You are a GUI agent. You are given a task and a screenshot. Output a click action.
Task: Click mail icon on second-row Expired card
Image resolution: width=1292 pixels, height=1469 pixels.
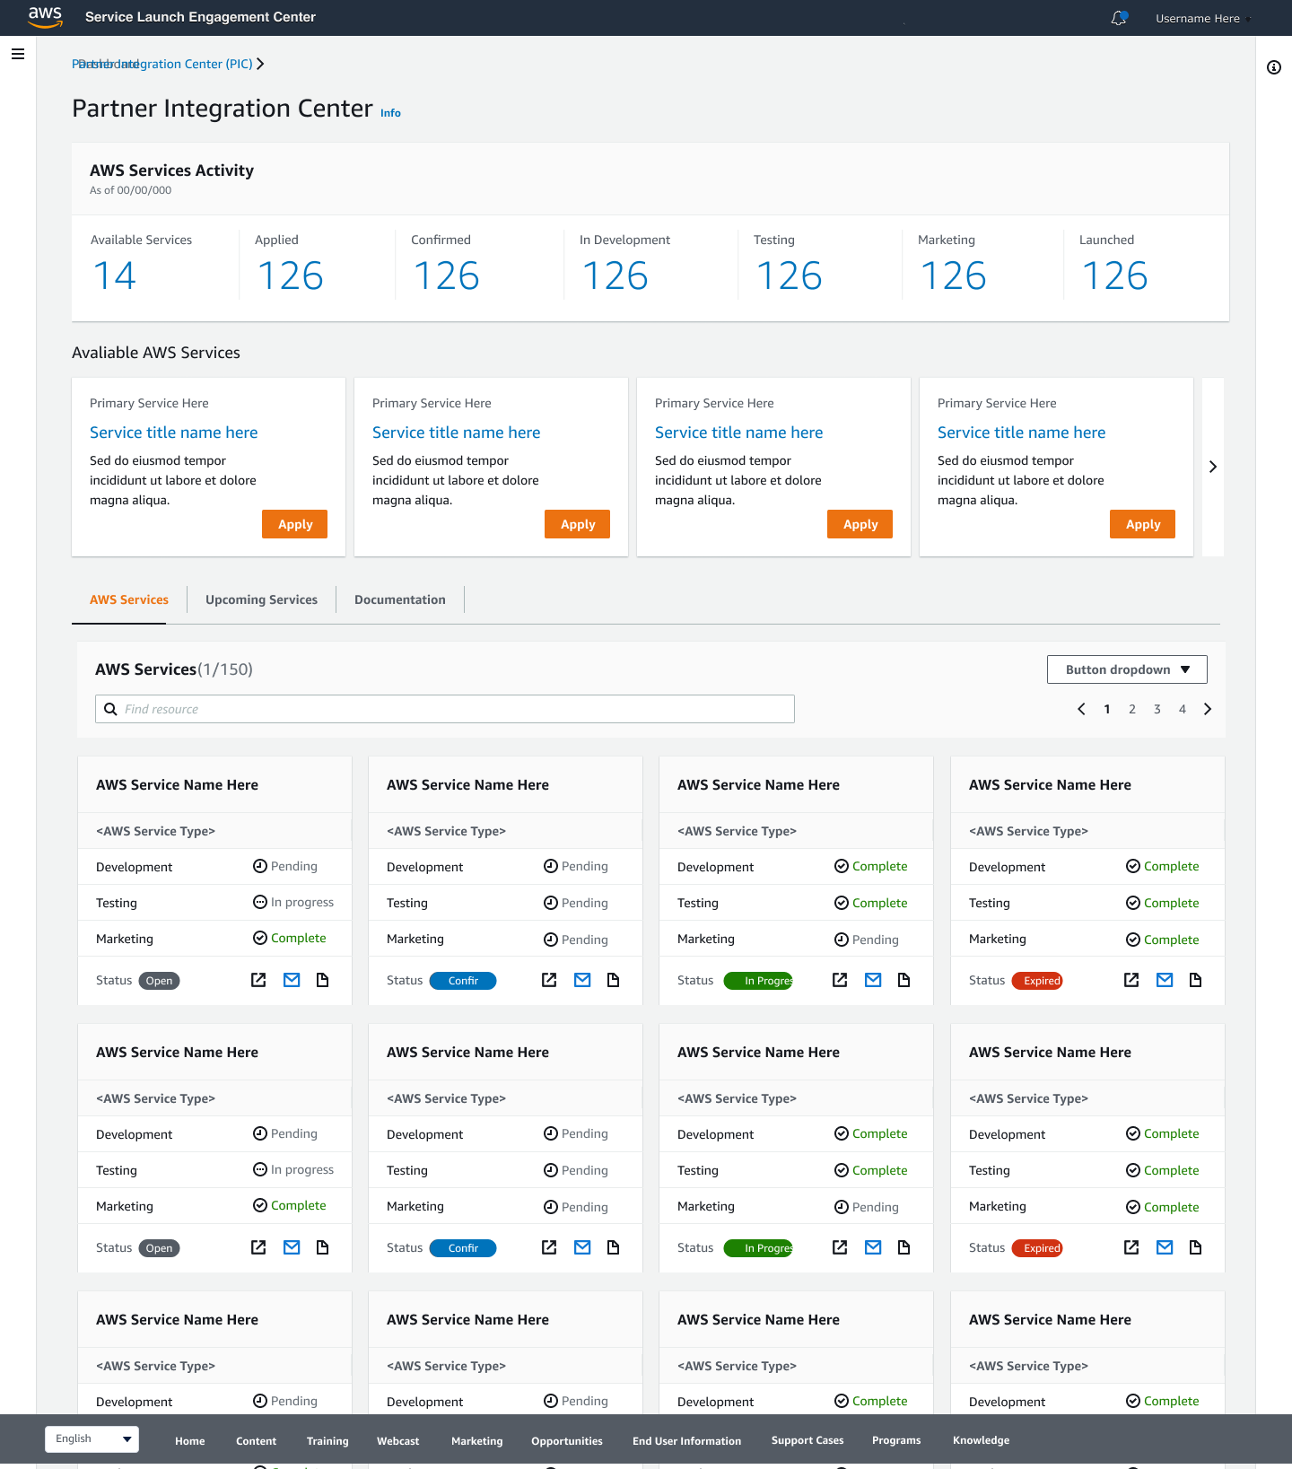pyautogui.click(x=1165, y=1247)
